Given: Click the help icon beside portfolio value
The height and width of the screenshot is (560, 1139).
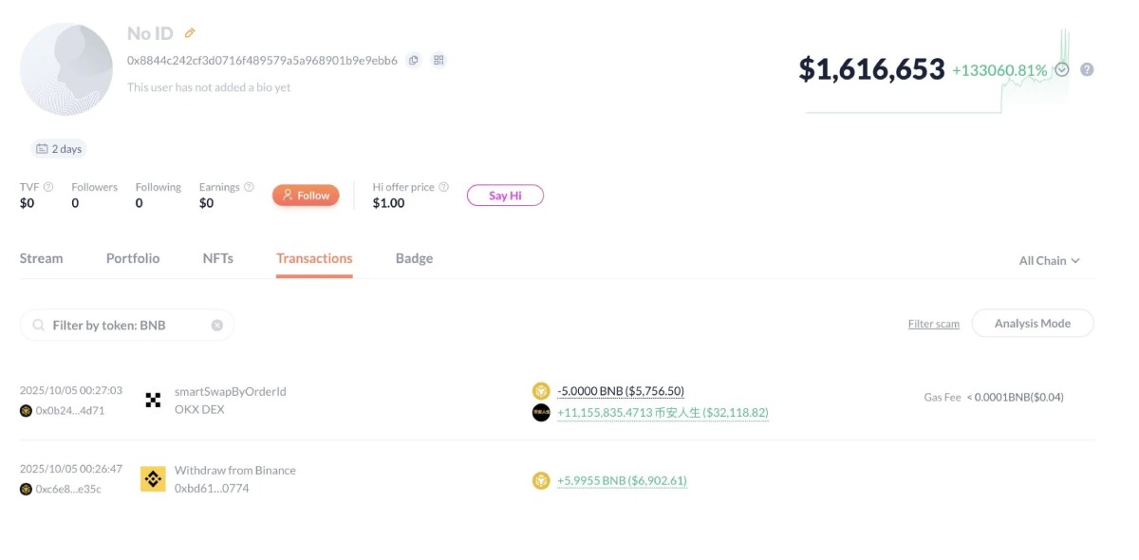Looking at the screenshot, I should pos(1087,69).
